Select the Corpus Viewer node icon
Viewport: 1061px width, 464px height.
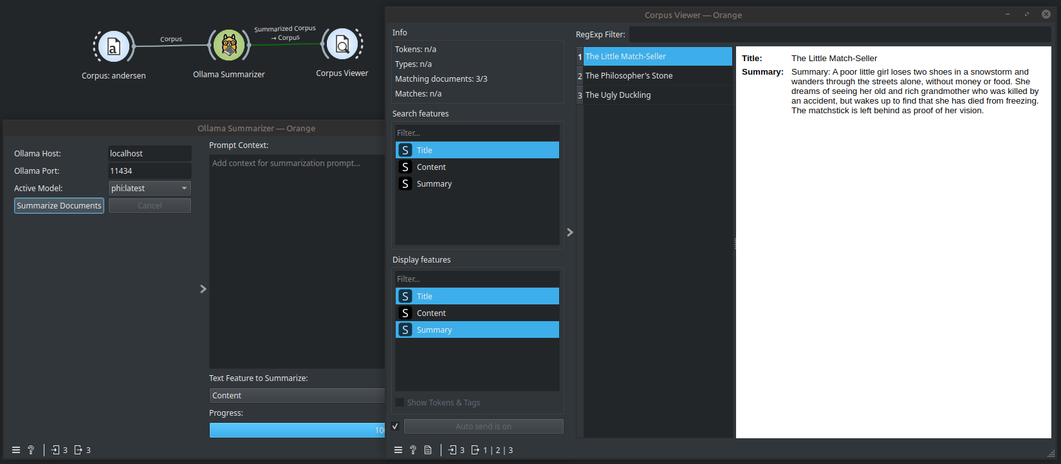[x=342, y=44]
